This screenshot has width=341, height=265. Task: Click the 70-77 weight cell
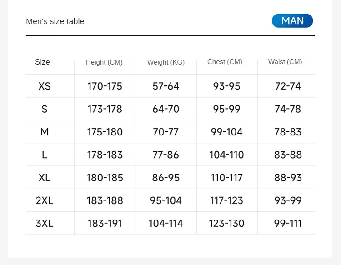pos(166,132)
